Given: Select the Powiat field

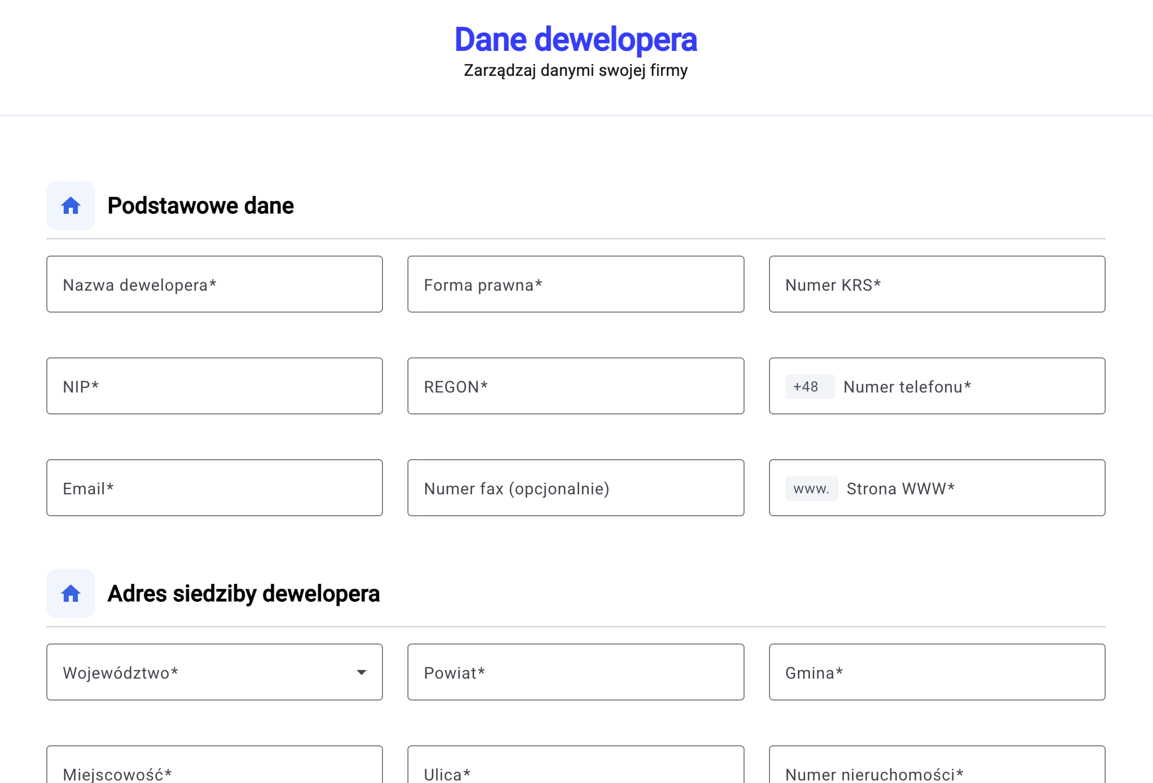Looking at the screenshot, I should [x=575, y=672].
